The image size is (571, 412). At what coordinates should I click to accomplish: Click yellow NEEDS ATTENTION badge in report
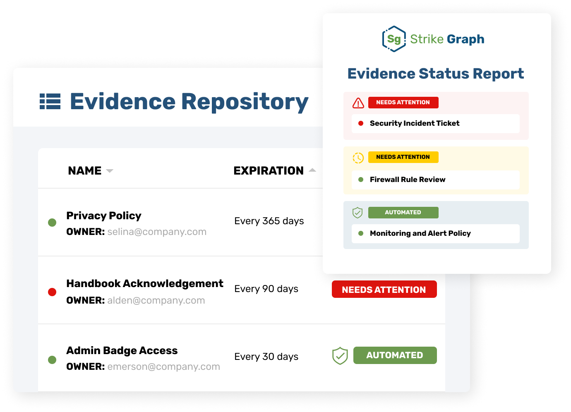(x=403, y=157)
